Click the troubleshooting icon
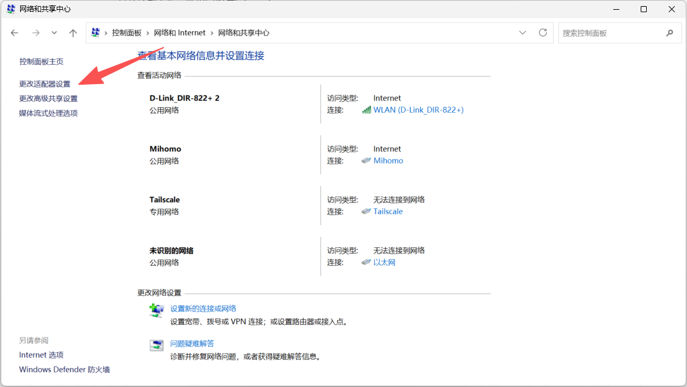Viewport: 687px width, 387px height. (157, 346)
